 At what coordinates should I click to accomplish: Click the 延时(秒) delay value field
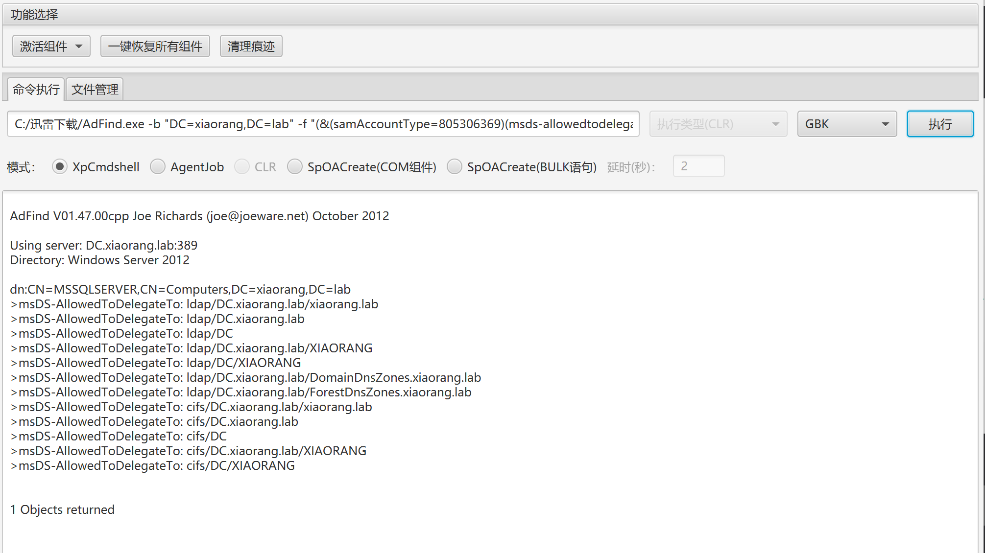[x=698, y=166]
